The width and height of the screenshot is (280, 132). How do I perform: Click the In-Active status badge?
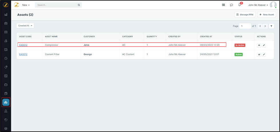[240, 45]
